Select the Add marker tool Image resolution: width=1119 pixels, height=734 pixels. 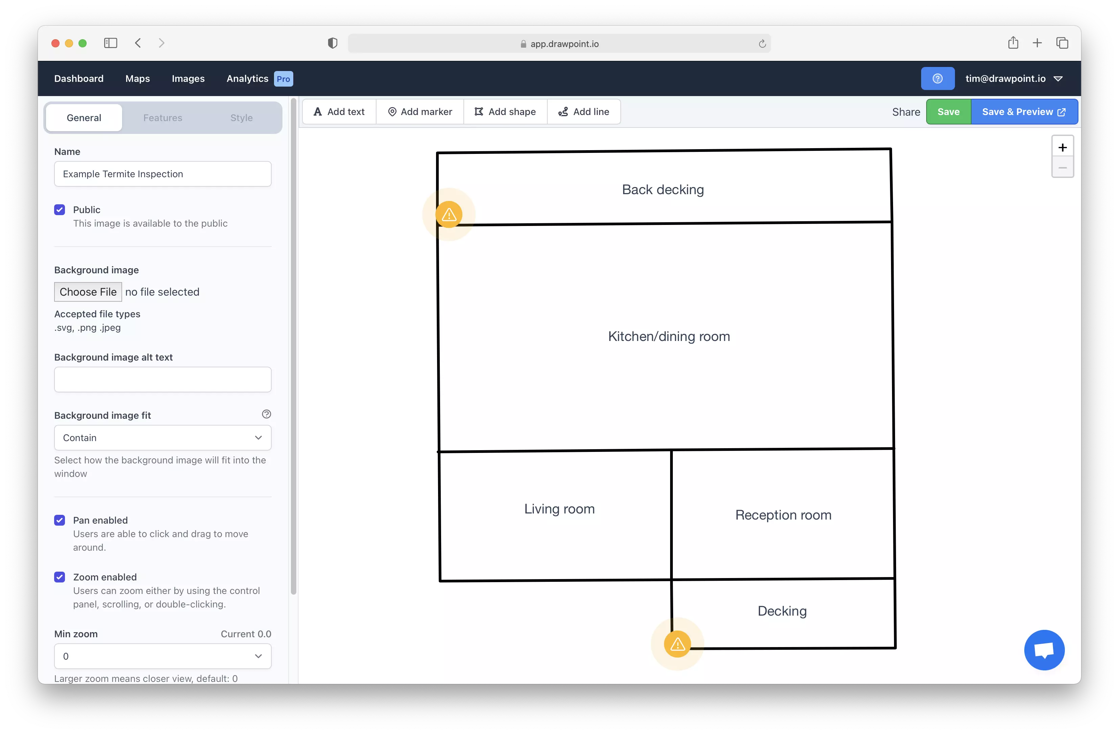pyautogui.click(x=420, y=111)
